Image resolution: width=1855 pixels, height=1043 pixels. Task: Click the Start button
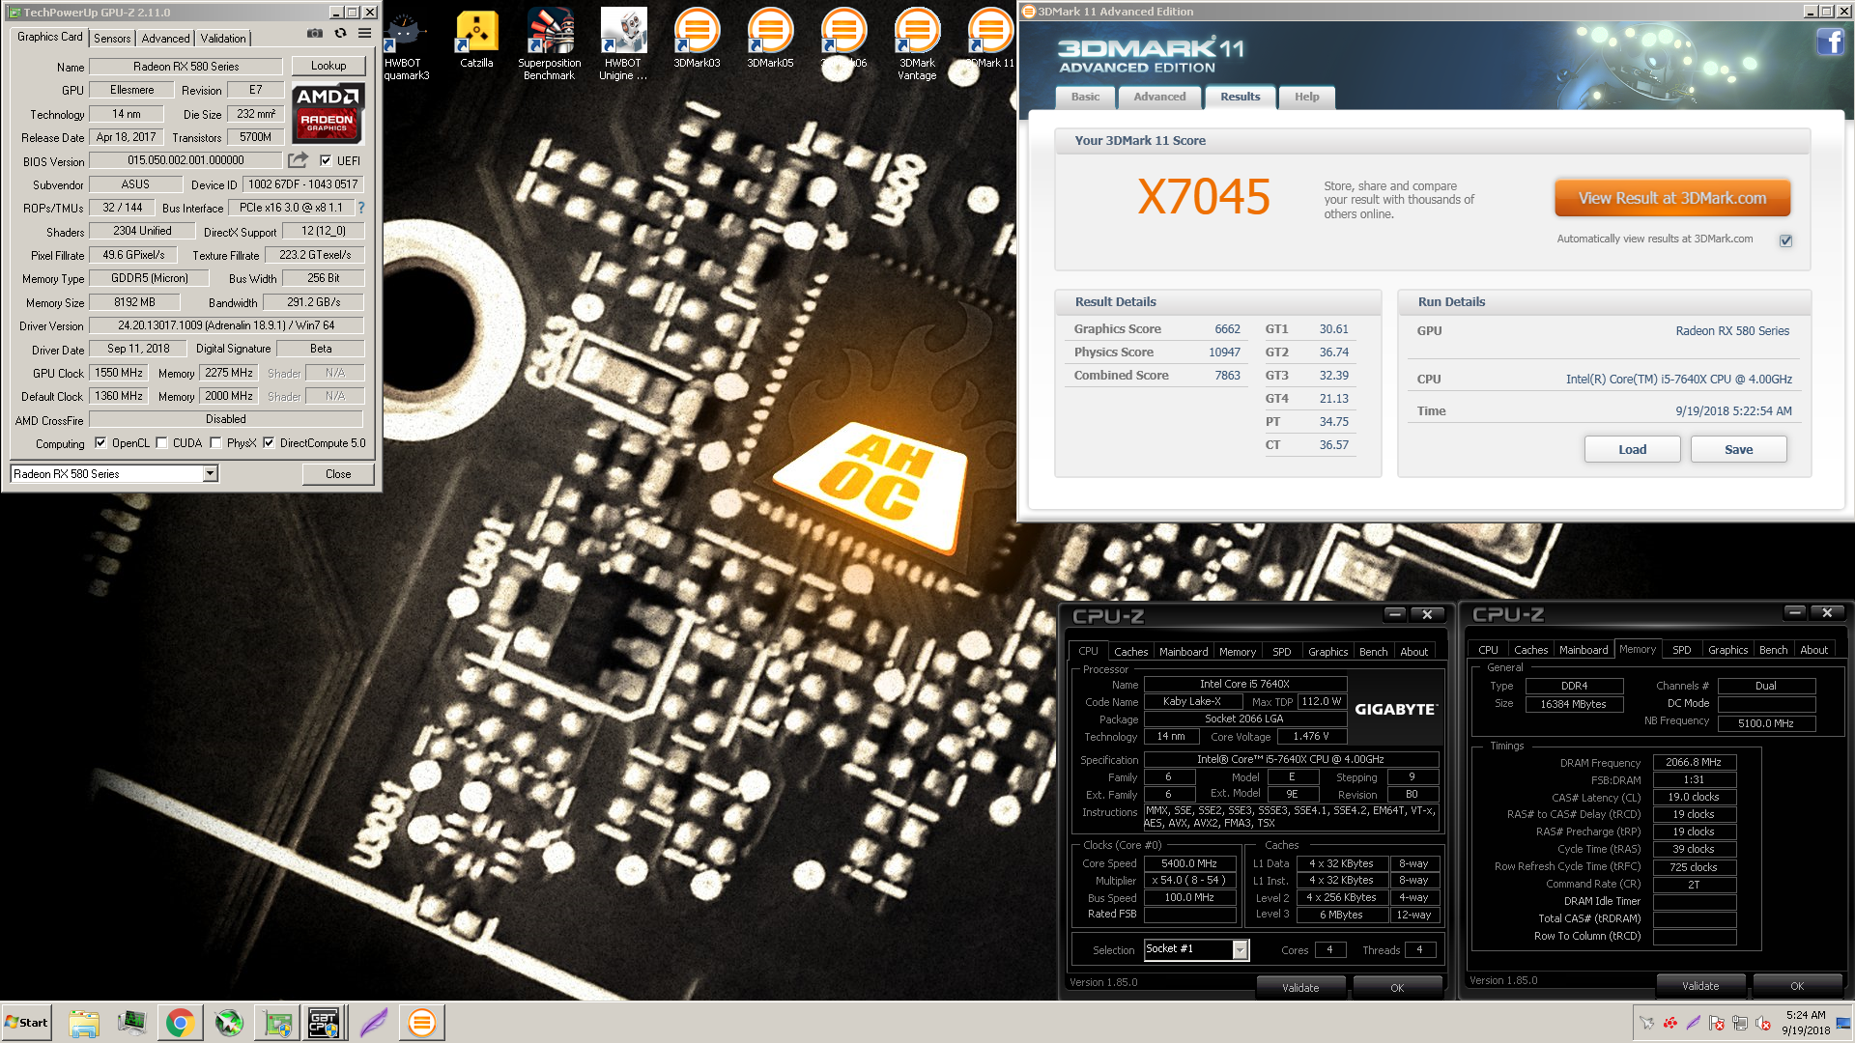click(26, 1023)
